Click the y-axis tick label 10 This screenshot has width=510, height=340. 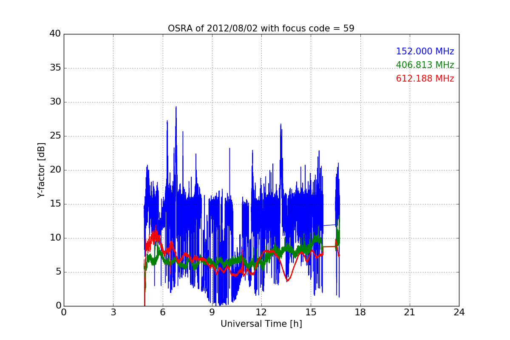pyautogui.click(x=55, y=238)
